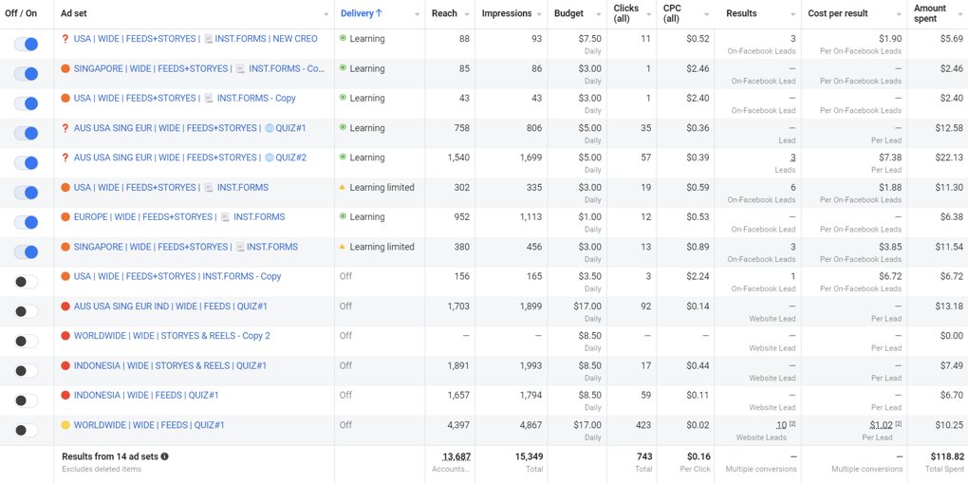Click the Results column header
The image size is (968, 483).
click(x=741, y=13)
